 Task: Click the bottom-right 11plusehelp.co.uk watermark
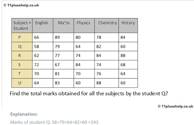point(176,106)
